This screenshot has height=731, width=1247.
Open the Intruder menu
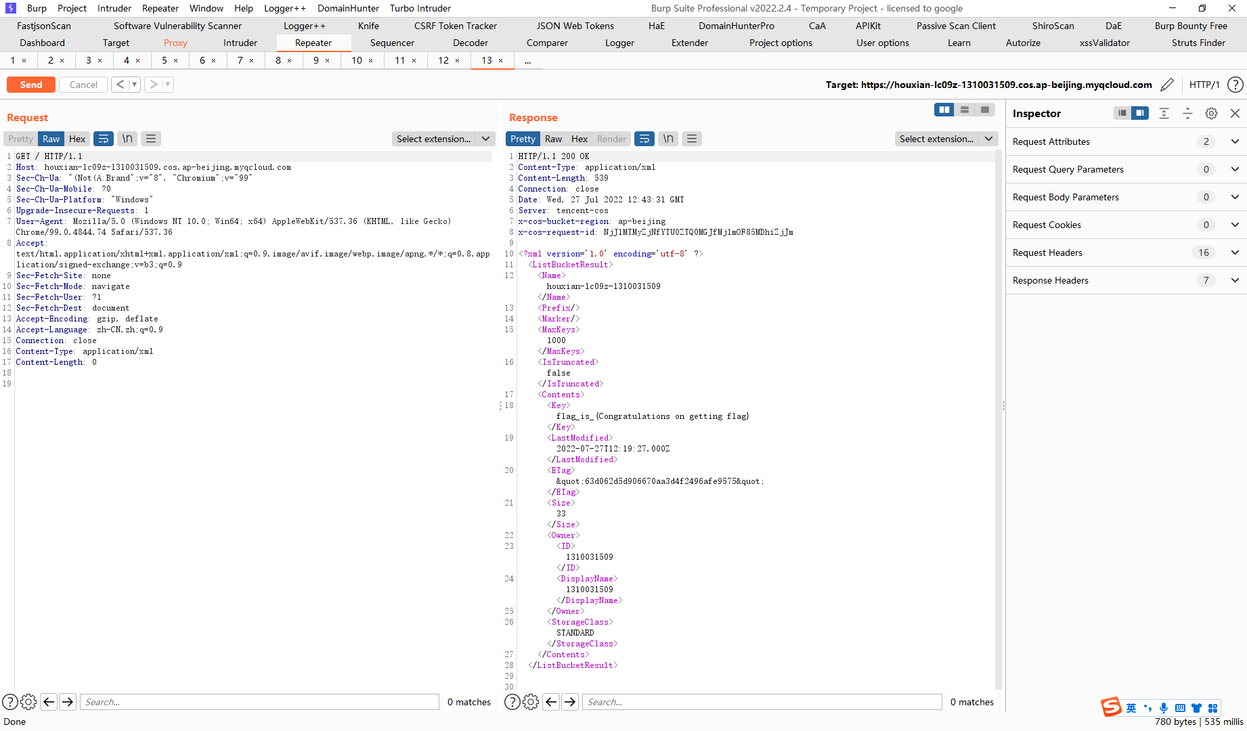pos(114,8)
